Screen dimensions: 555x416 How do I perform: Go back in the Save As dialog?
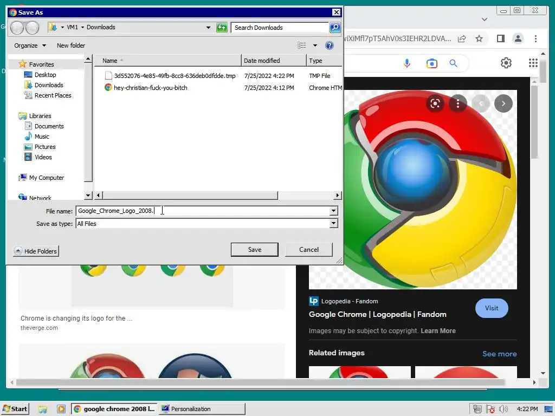[x=17, y=28]
